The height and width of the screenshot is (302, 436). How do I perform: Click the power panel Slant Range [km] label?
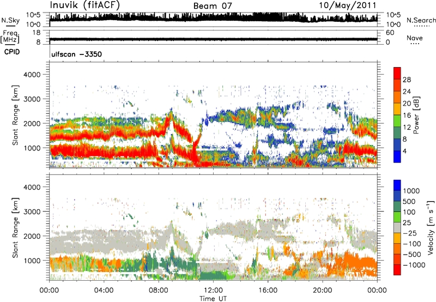tap(15, 115)
